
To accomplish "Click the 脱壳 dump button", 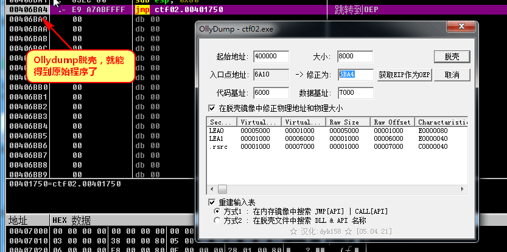I will click(452, 57).
